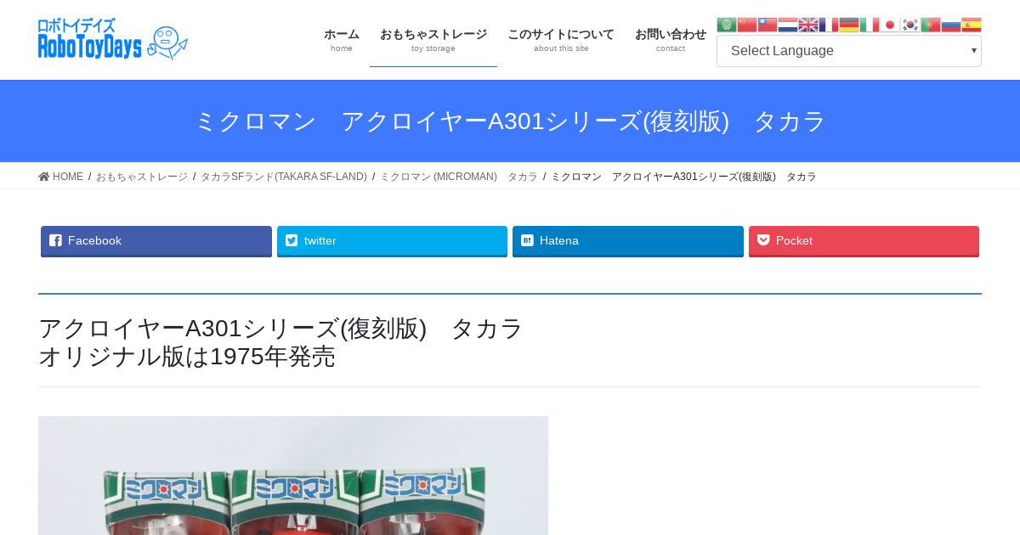Share the page via twitter button
Image resolution: width=1020 pixels, height=535 pixels.
coord(392,241)
